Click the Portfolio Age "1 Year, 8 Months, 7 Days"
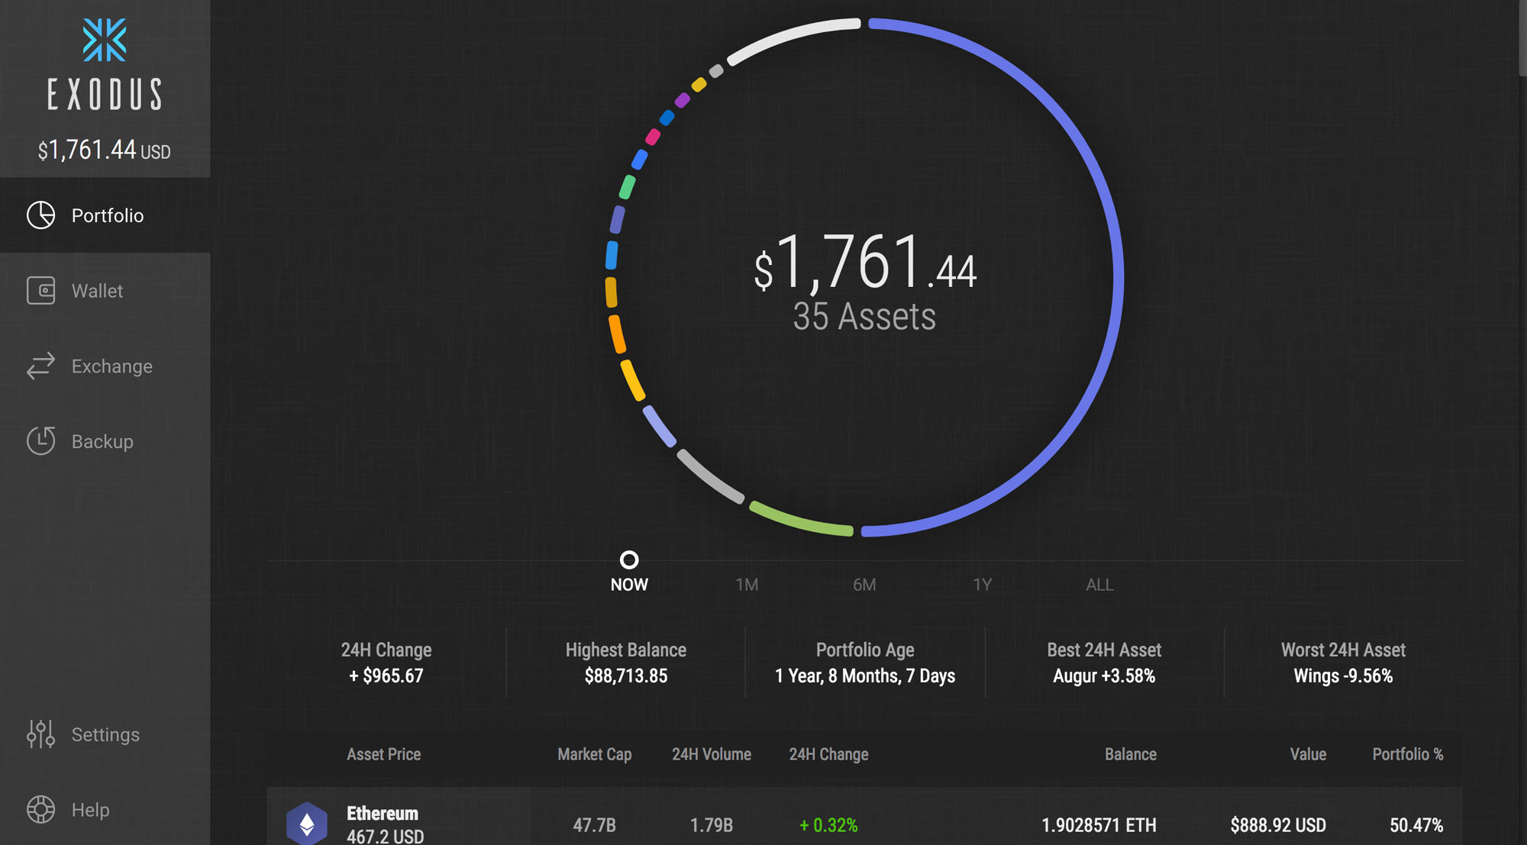The width and height of the screenshot is (1527, 845). coord(865,676)
